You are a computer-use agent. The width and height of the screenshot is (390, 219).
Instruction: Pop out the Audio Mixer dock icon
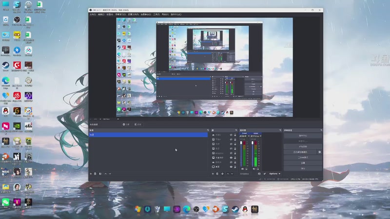[280, 130]
